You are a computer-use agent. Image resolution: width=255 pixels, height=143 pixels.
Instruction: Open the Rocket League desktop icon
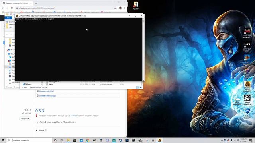[x=247, y=114]
